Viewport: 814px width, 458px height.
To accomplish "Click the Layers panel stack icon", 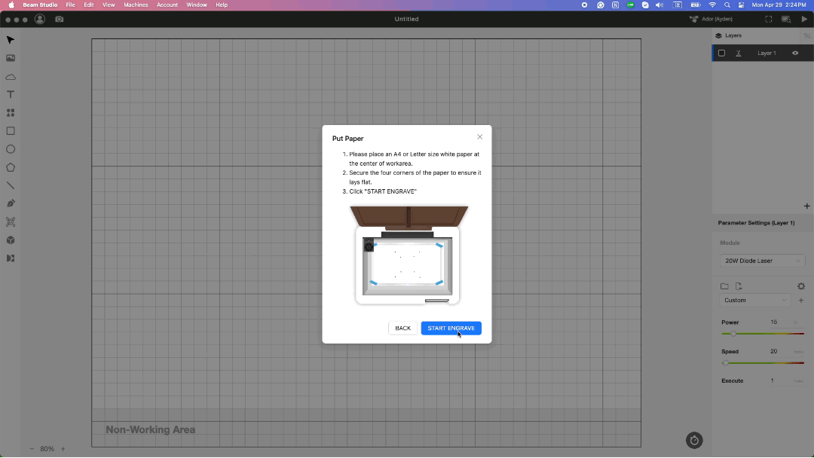I will (718, 36).
